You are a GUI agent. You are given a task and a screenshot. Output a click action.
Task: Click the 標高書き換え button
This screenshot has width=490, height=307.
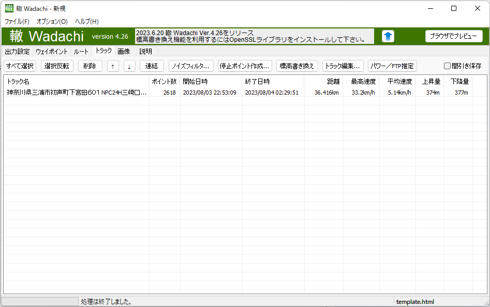click(297, 66)
